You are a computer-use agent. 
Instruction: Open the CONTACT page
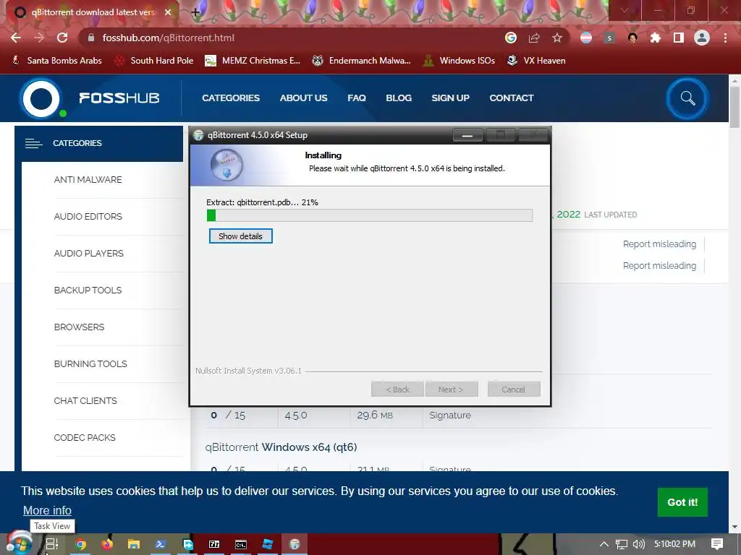[x=512, y=98]
